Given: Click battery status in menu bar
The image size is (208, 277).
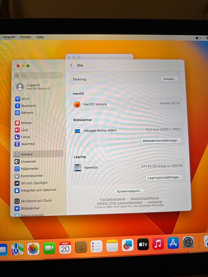Looking at the screenshot, I should pyautogui.click(x=198, y=38).
